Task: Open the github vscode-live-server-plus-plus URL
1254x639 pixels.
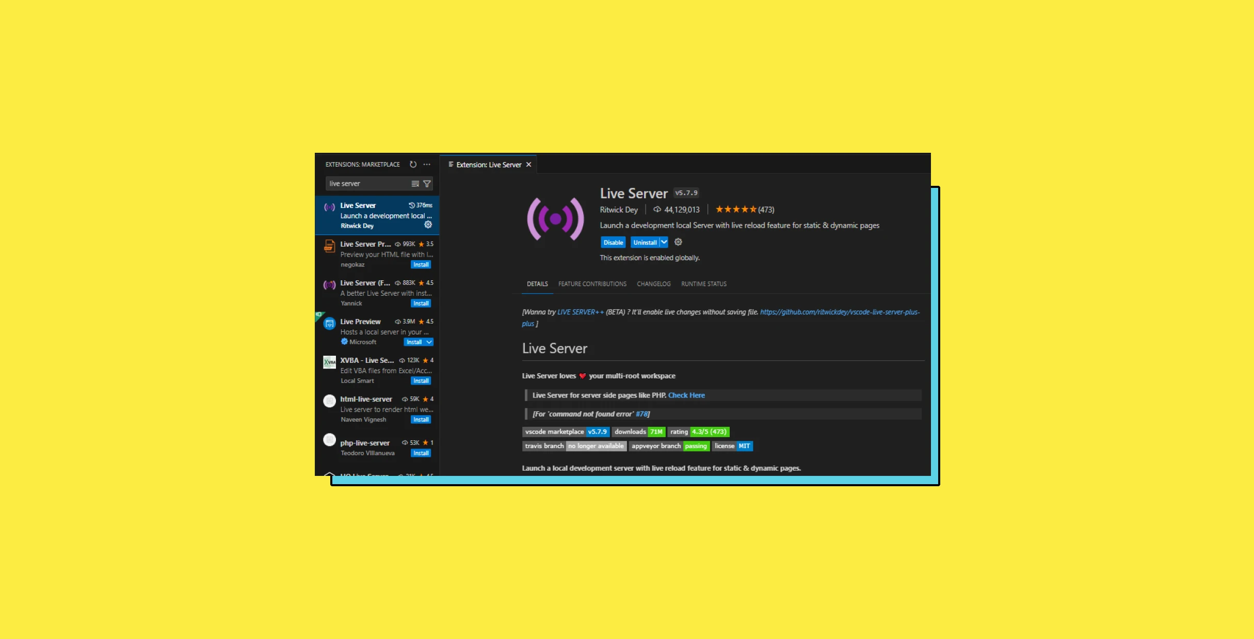Action: click(840, 312)
